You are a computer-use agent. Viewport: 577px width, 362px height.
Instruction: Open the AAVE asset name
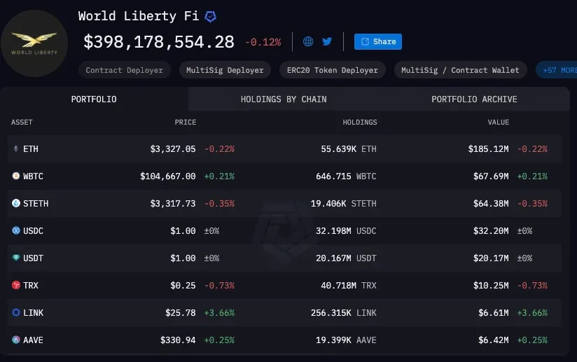pyautogui.click(x=33, y=340)
